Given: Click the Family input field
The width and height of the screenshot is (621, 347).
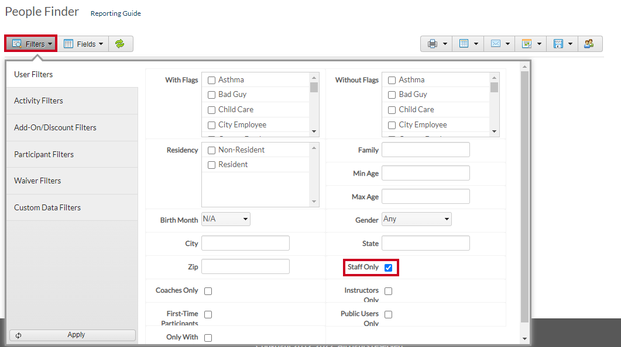Looking at the screenshot, I should click(x=426, y=150).
